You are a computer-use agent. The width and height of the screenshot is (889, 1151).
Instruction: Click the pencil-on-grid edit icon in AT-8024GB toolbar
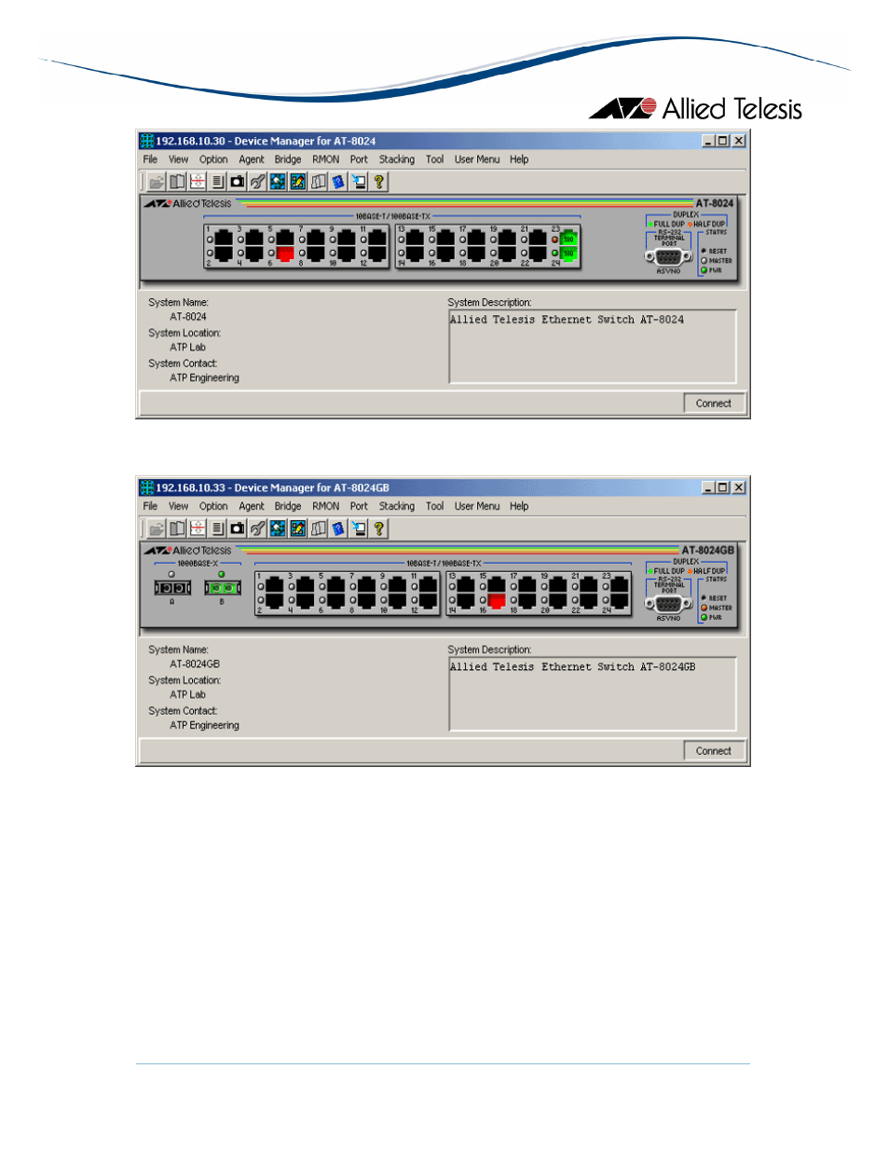(x=298, y=528)
